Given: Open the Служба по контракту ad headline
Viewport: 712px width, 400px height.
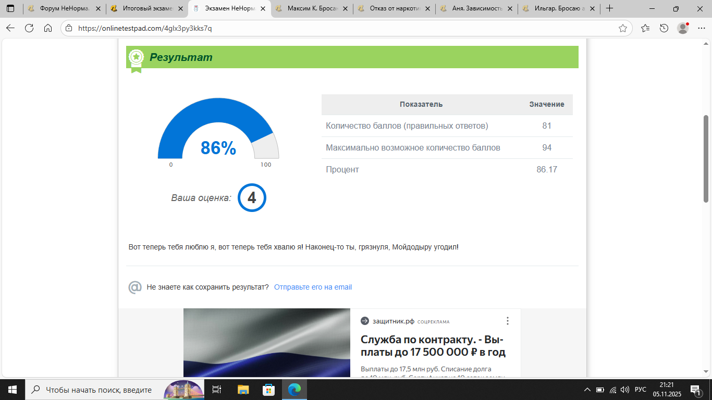Looking at the screenshot, I should click(x=433, y=346).
